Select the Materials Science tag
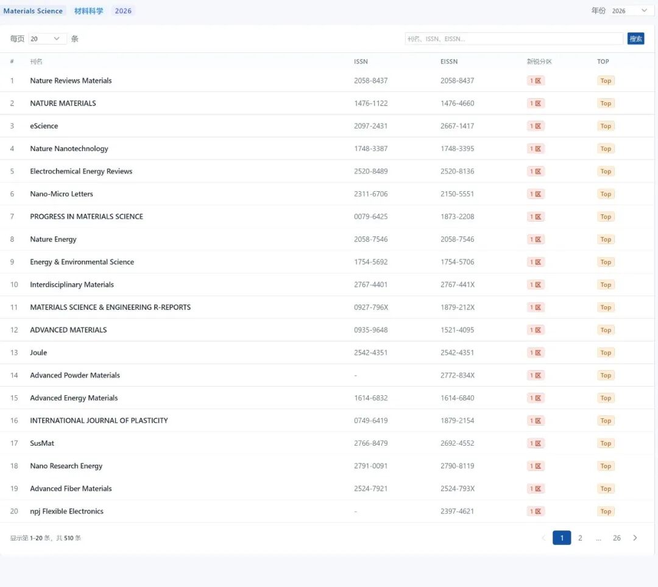The height and width of the screenshot is (587, 658). [x=33, y=11]
